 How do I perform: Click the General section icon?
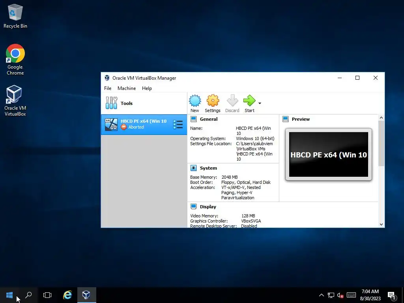pyautogui.click(x=193, y=119)
